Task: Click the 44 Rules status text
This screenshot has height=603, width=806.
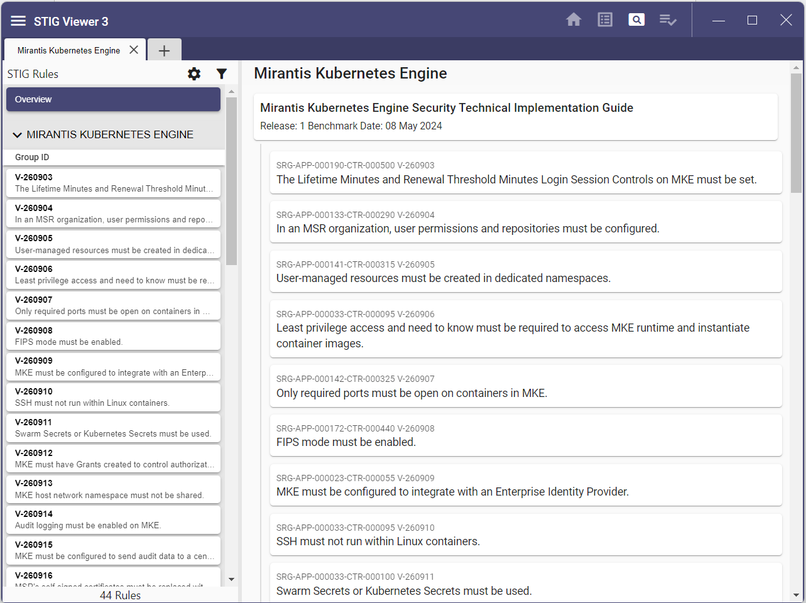Action: coord(120,595)
